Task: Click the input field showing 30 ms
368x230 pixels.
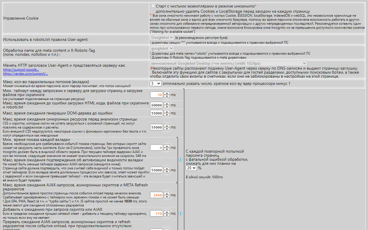Action: point(157,95)
